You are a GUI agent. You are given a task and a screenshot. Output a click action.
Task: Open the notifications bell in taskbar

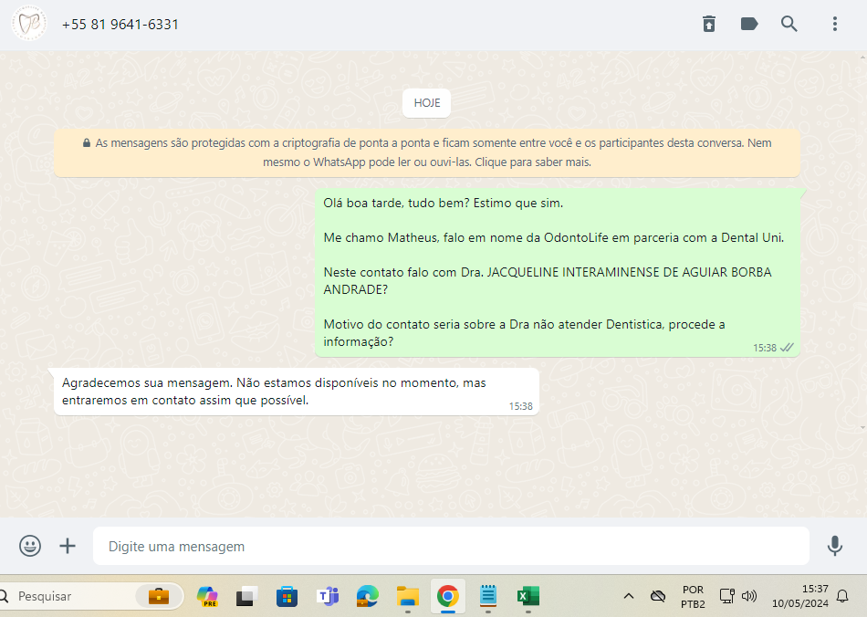[842, 596]
